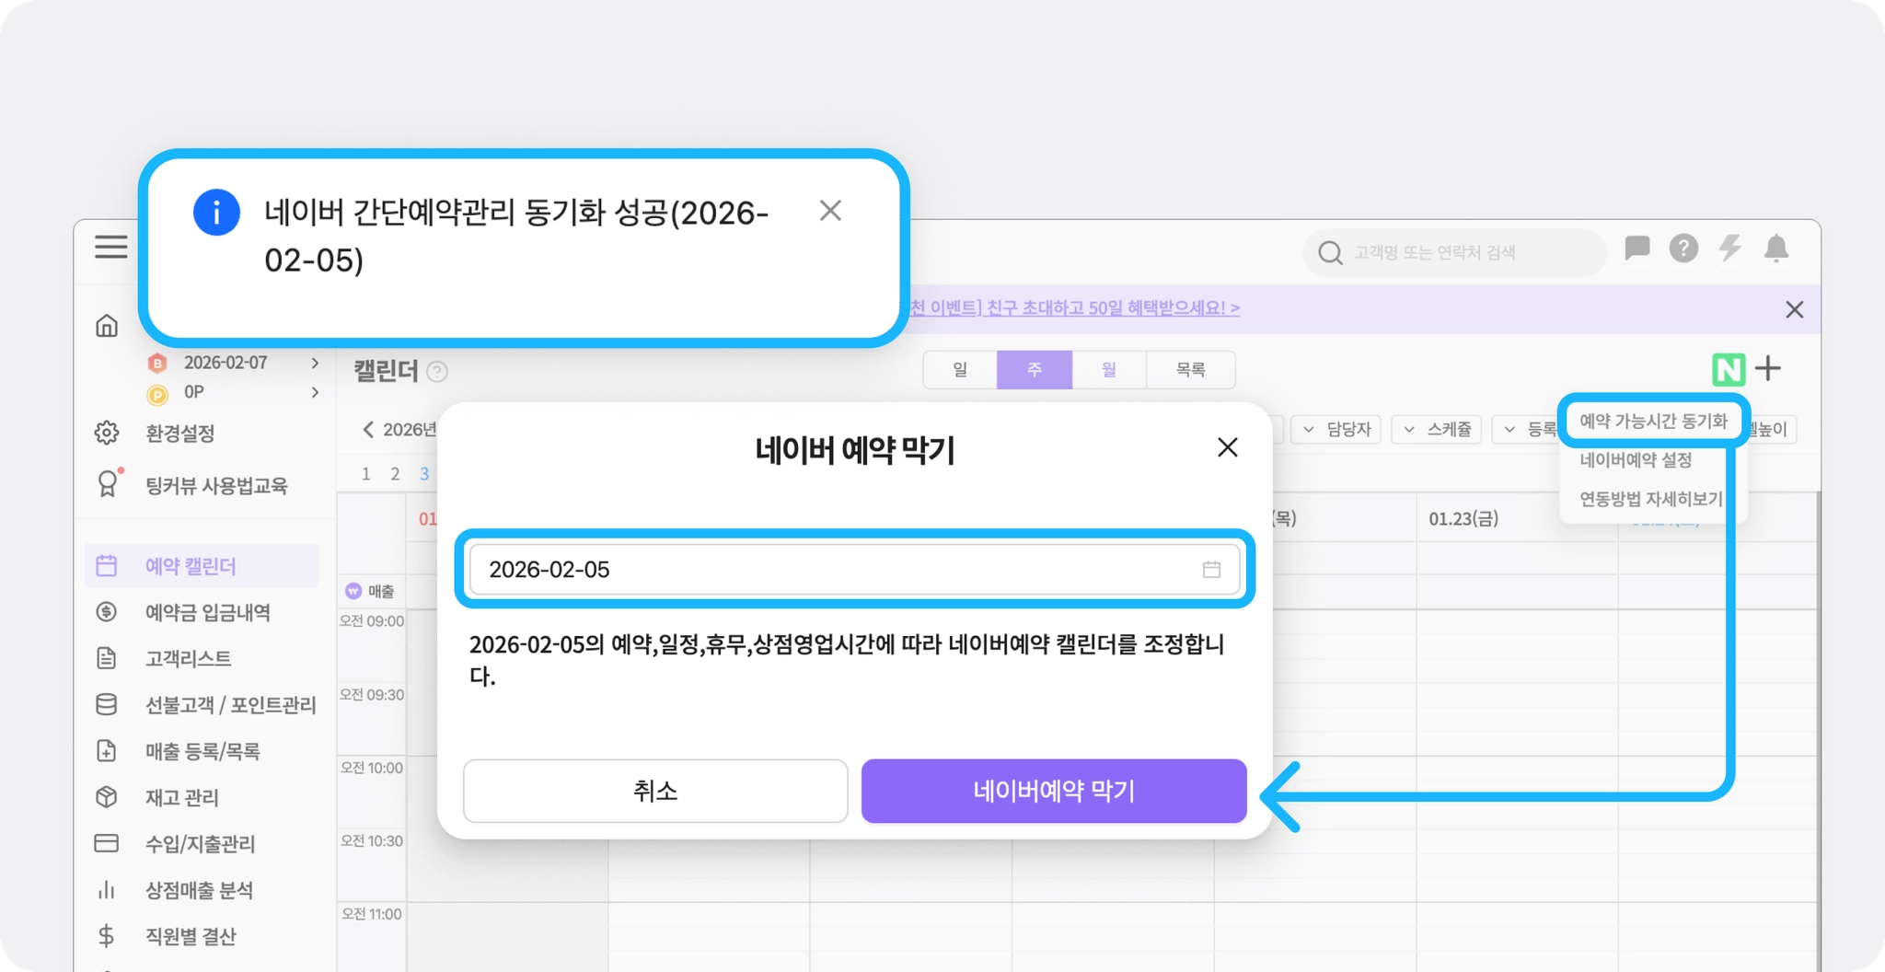Click the 캘린더 help question icon

pyautogui.click(x=437, y=372)
